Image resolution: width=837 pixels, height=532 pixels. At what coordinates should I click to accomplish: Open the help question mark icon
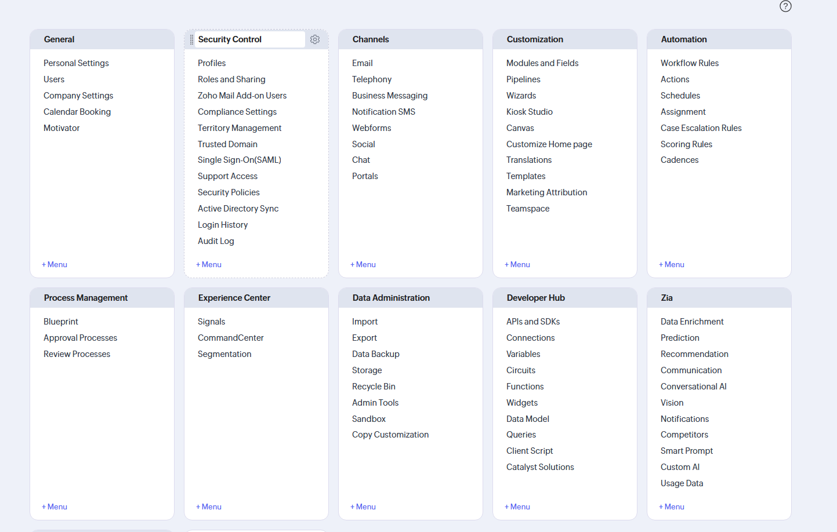coord(785,6)
